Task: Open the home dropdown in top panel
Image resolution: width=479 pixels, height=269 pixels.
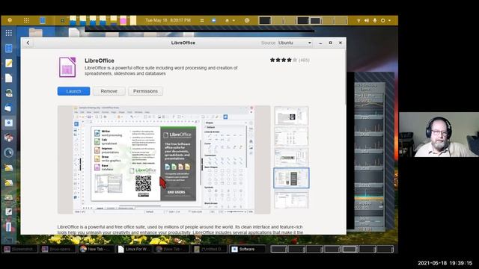Action: click(x=230, y=20)
